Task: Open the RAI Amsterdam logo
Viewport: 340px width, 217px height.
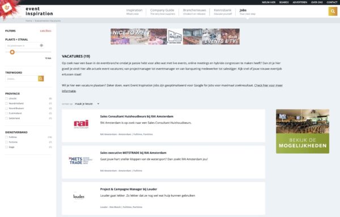Action: (81, 124)
